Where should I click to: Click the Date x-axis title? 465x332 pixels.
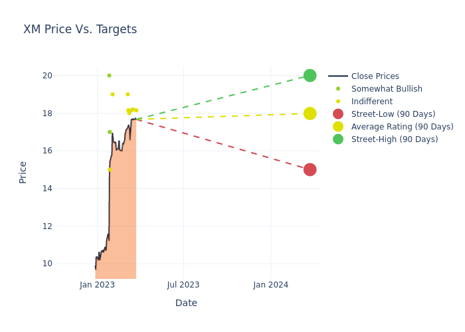coord(186,303)
